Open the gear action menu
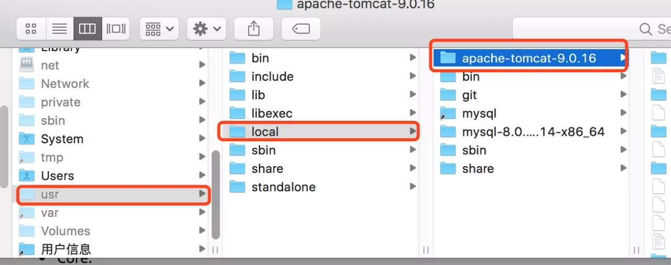The width and height of the screenshot is (671, 265). click(207, 29)
